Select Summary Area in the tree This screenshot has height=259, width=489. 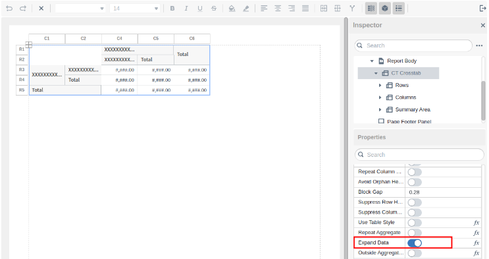pyautogui.click(x=413, y=109)
